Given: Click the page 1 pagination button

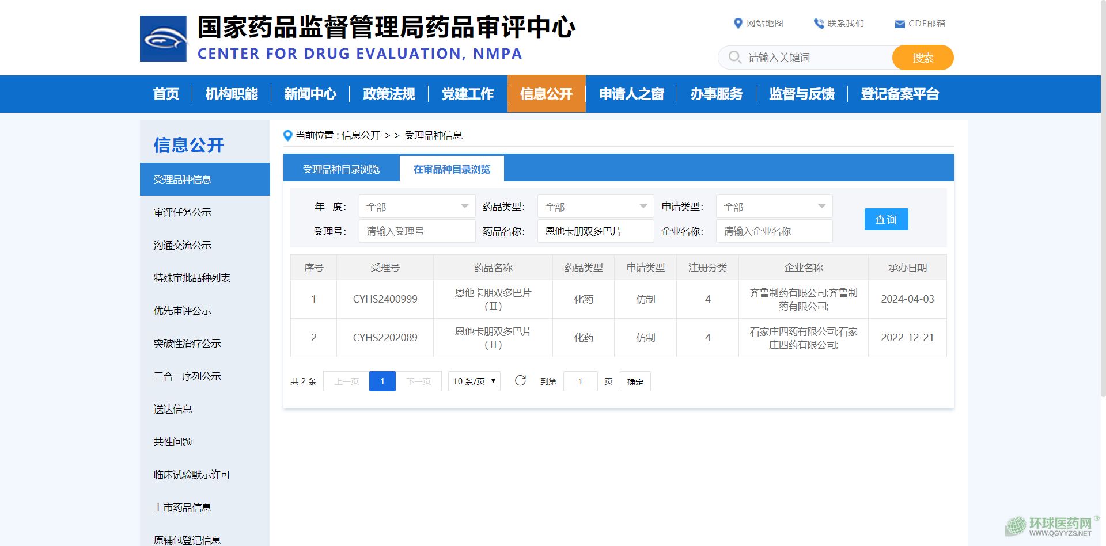Looking at the screenshot, I should click(x=382, y=381).
